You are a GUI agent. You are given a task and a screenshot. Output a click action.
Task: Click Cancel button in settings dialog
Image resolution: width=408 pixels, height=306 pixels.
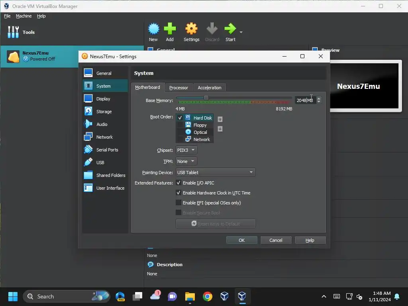click(x=276, y=240)
